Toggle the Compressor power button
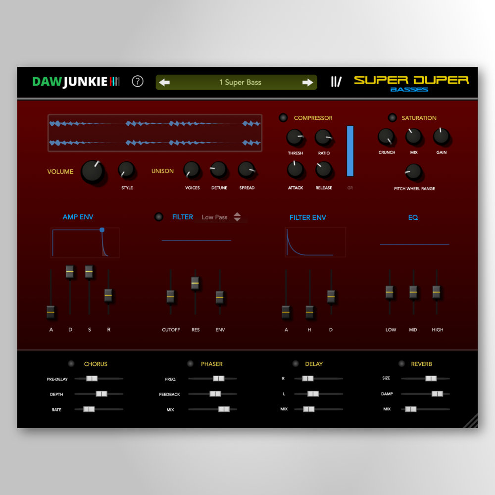This screenshot has width=495, height=495. click(283, 118)
